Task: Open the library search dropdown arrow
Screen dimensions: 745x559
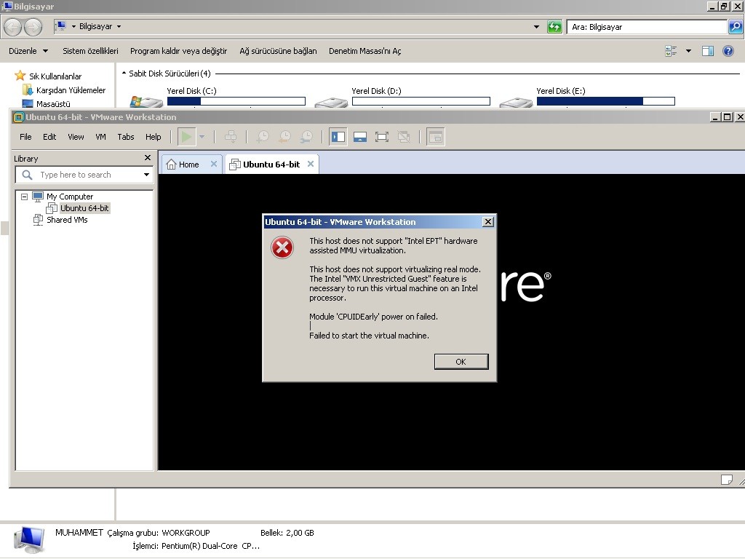Action: tap(147, 175)
